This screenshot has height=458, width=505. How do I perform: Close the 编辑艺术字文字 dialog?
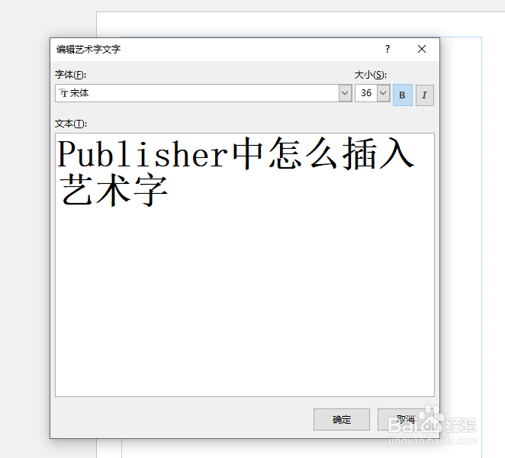pos(422,49)
